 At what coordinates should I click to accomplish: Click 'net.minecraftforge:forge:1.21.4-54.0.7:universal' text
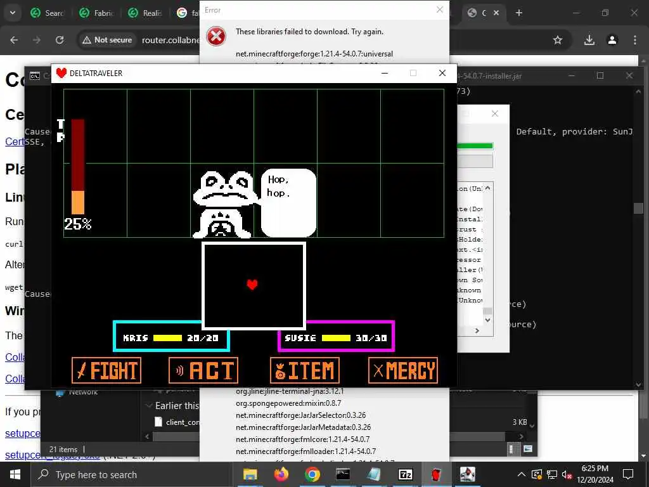[x=314, y=54]
